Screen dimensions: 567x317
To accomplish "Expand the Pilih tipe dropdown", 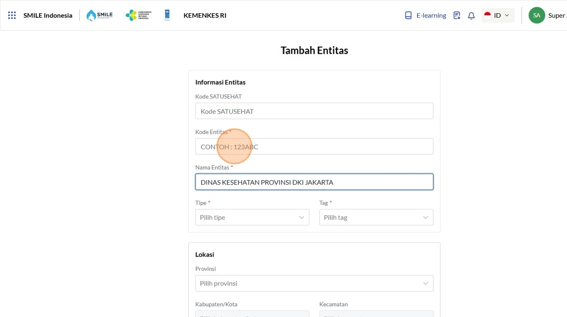I will pos(252,217).
